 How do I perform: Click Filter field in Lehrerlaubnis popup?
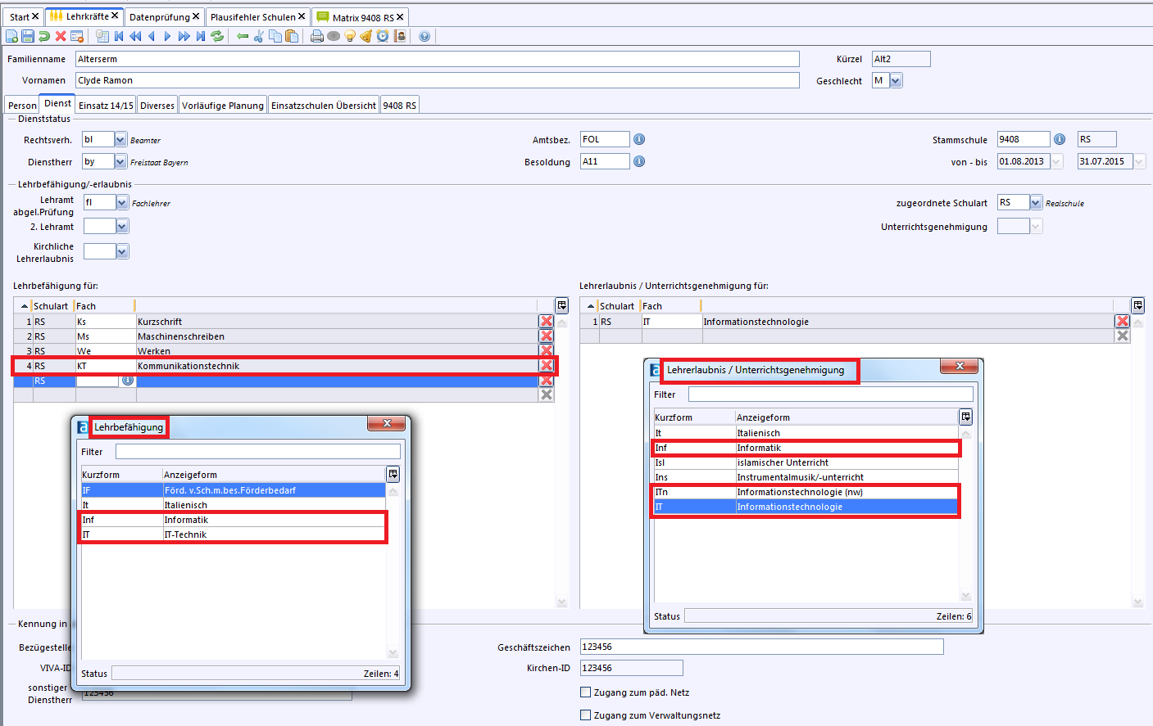(x=831, y=395)
